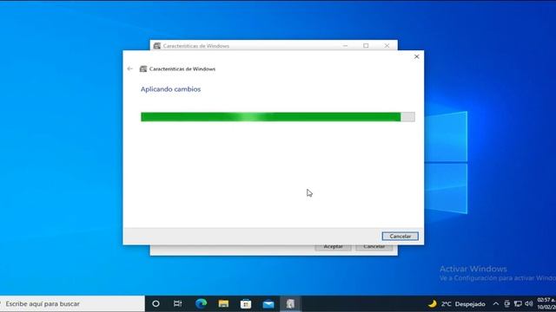556x312 pixels.
Task: Focus the 'Escribe aquí para buscar' search box
Action: click(72, 303)
